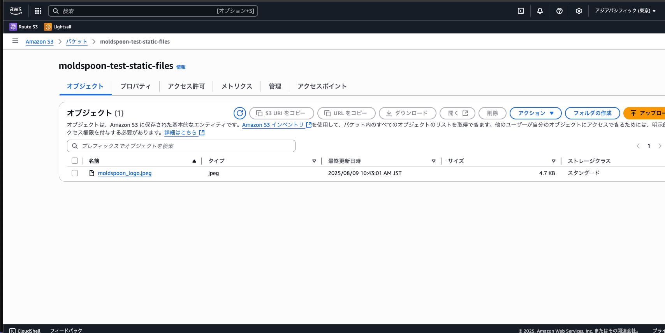Open the Amazon S3 breadcrumb link
The width and height of the screenshot is (665, 333).
pos(40,42)
